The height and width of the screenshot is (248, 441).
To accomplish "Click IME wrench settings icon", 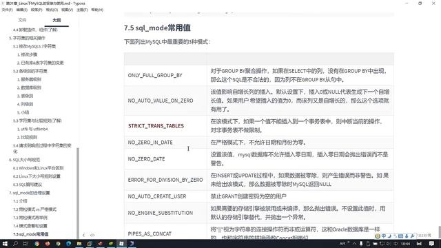I will point(412,236).
